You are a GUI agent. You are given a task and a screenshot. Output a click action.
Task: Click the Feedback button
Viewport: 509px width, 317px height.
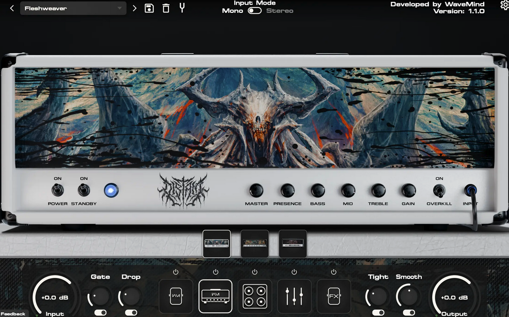point(13,314)
